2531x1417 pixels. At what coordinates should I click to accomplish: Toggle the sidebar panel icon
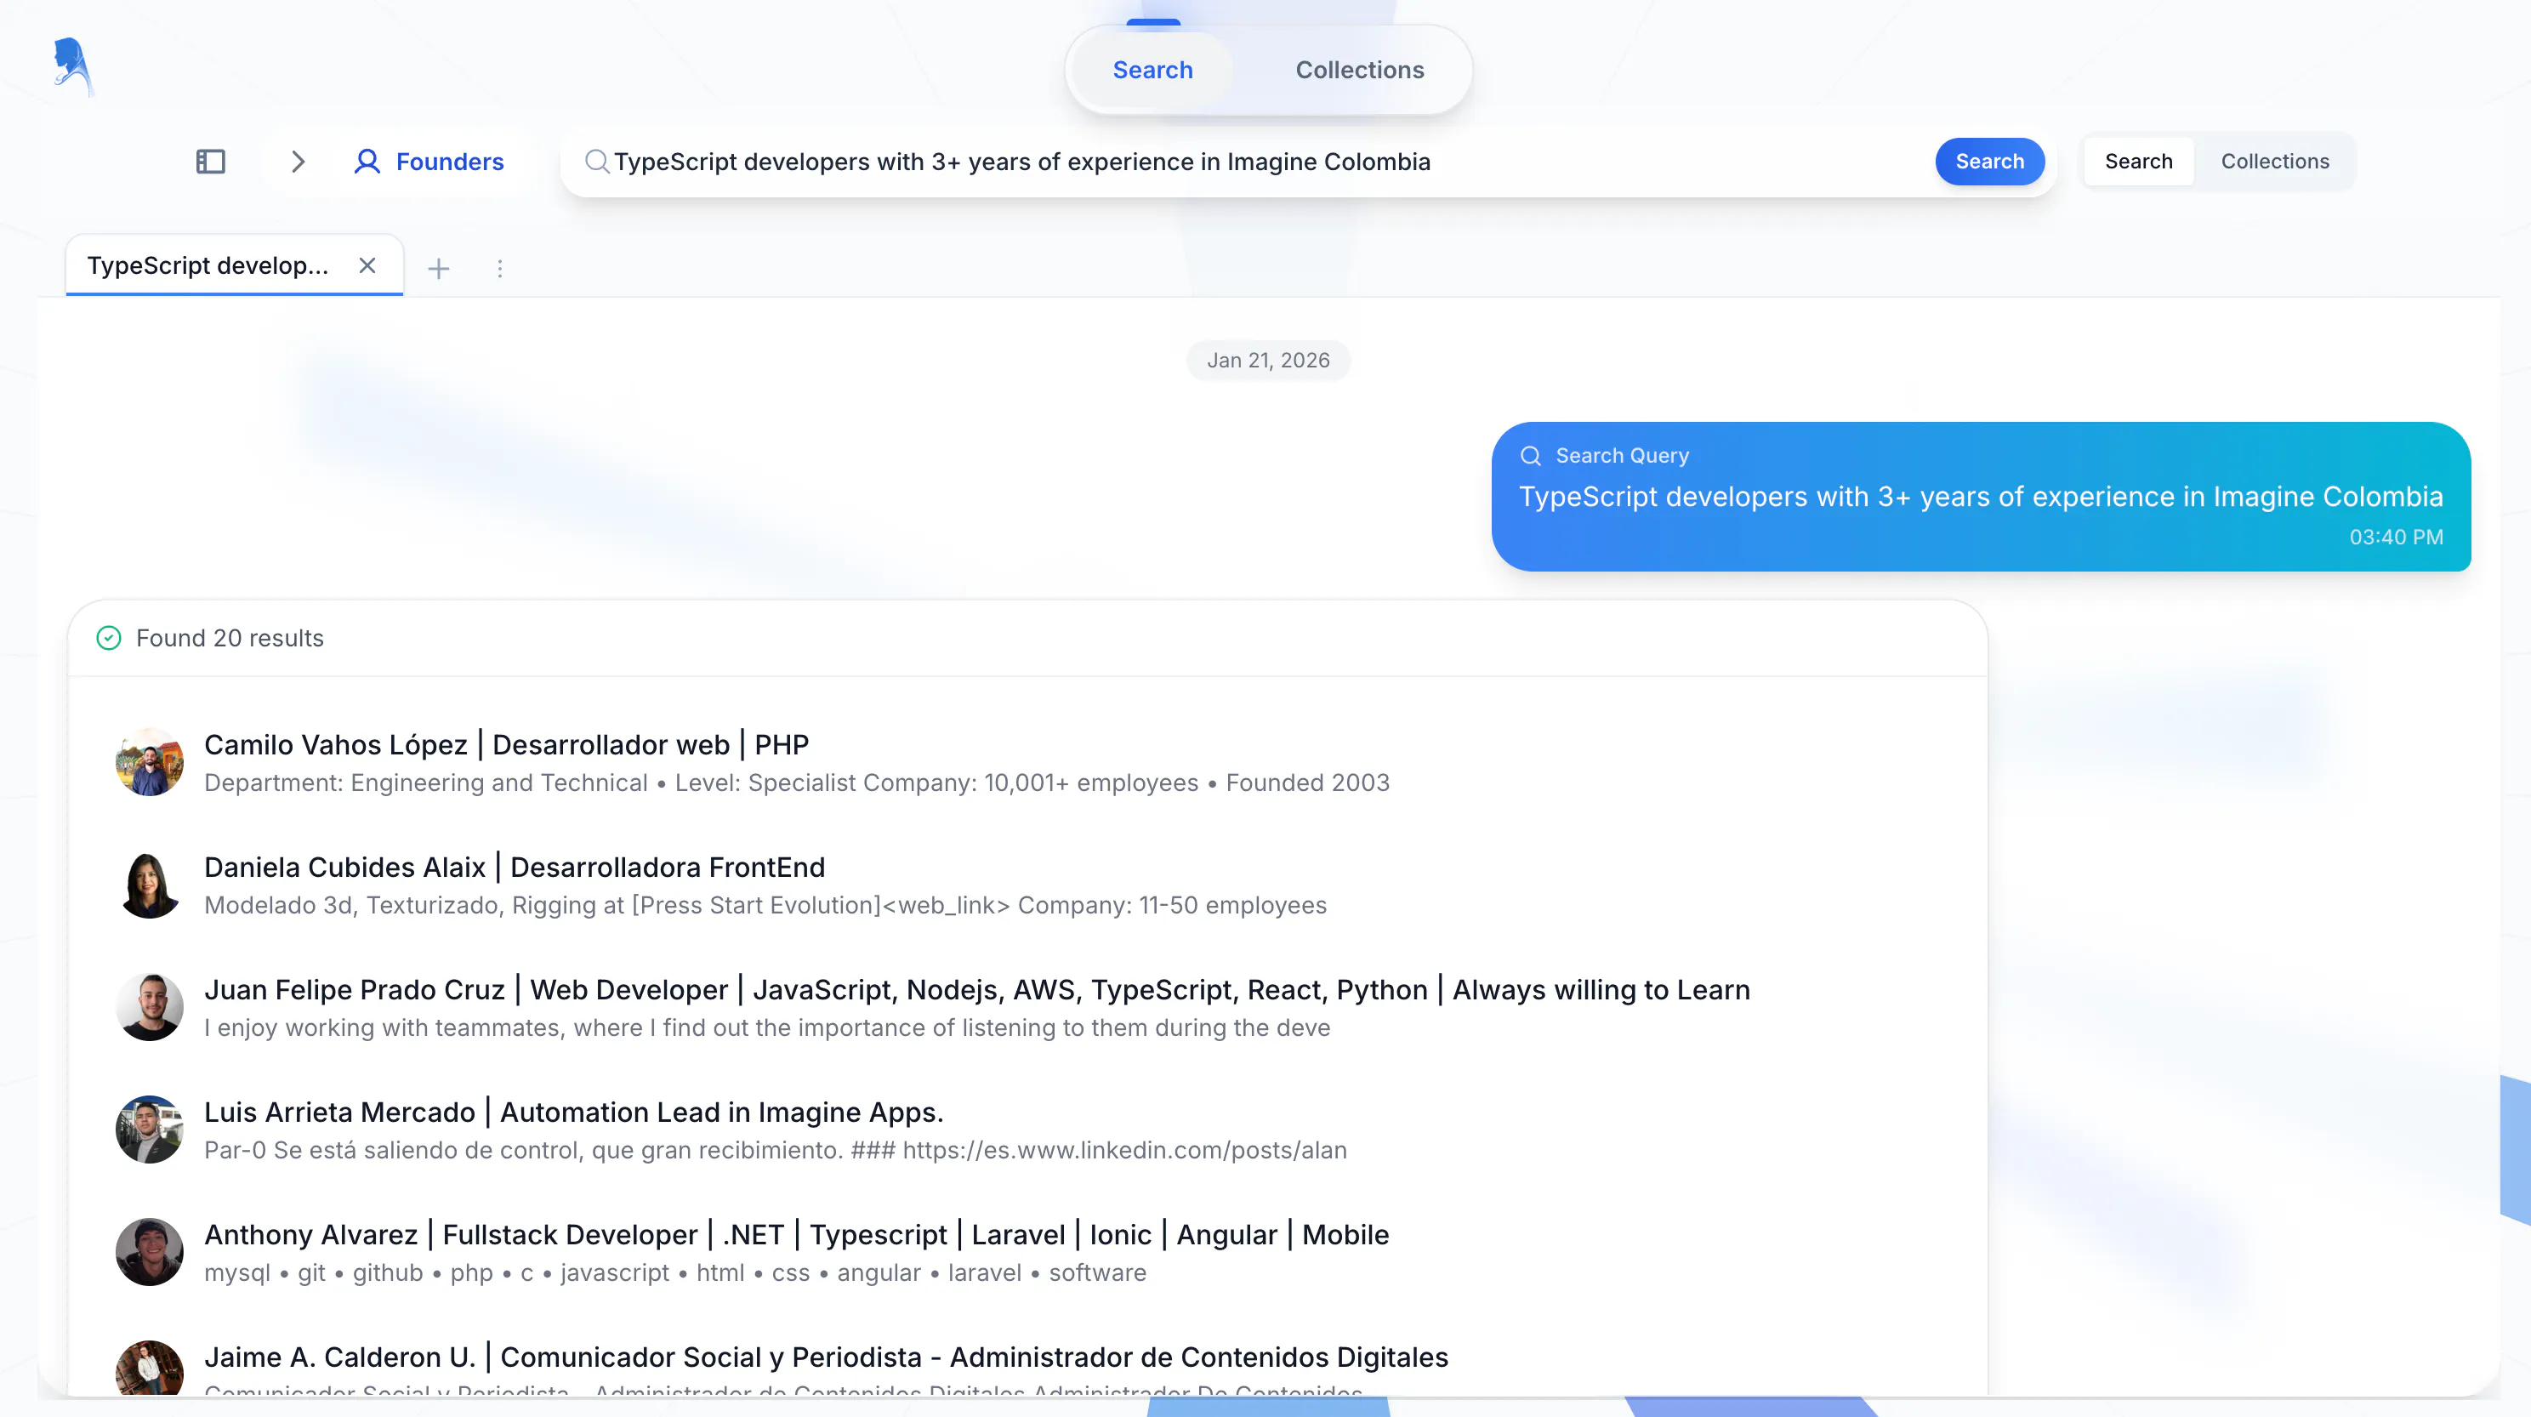coord(210,161)
